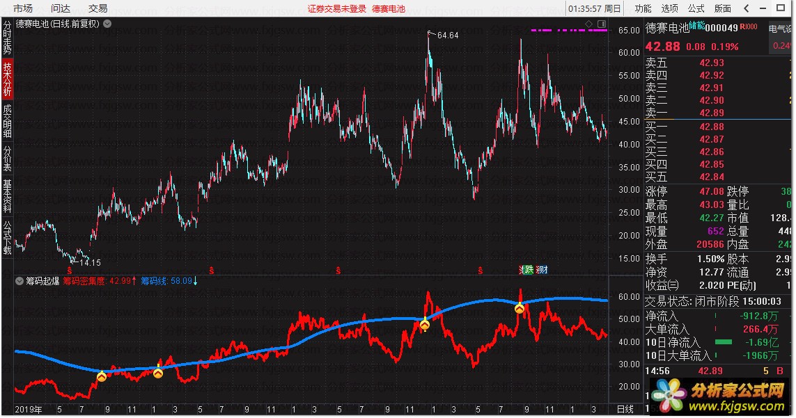This screenshot has height=418, width=796.
Task: Select the 分时走势 side tab
Action: [x=7, y=37]
